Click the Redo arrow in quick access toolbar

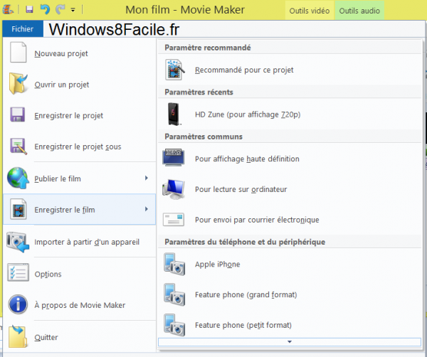[x=60, y=9]
